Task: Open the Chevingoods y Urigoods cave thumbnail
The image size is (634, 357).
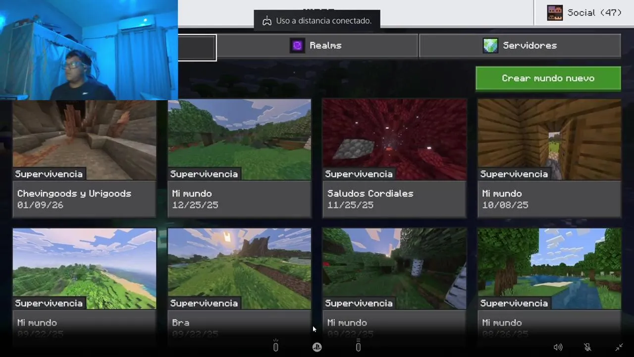Action: (84, 140)
